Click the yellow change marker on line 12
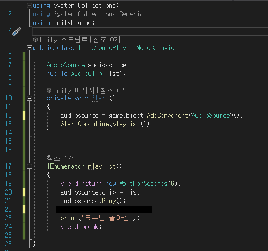The image size is (268, 251). pos(24,116)
